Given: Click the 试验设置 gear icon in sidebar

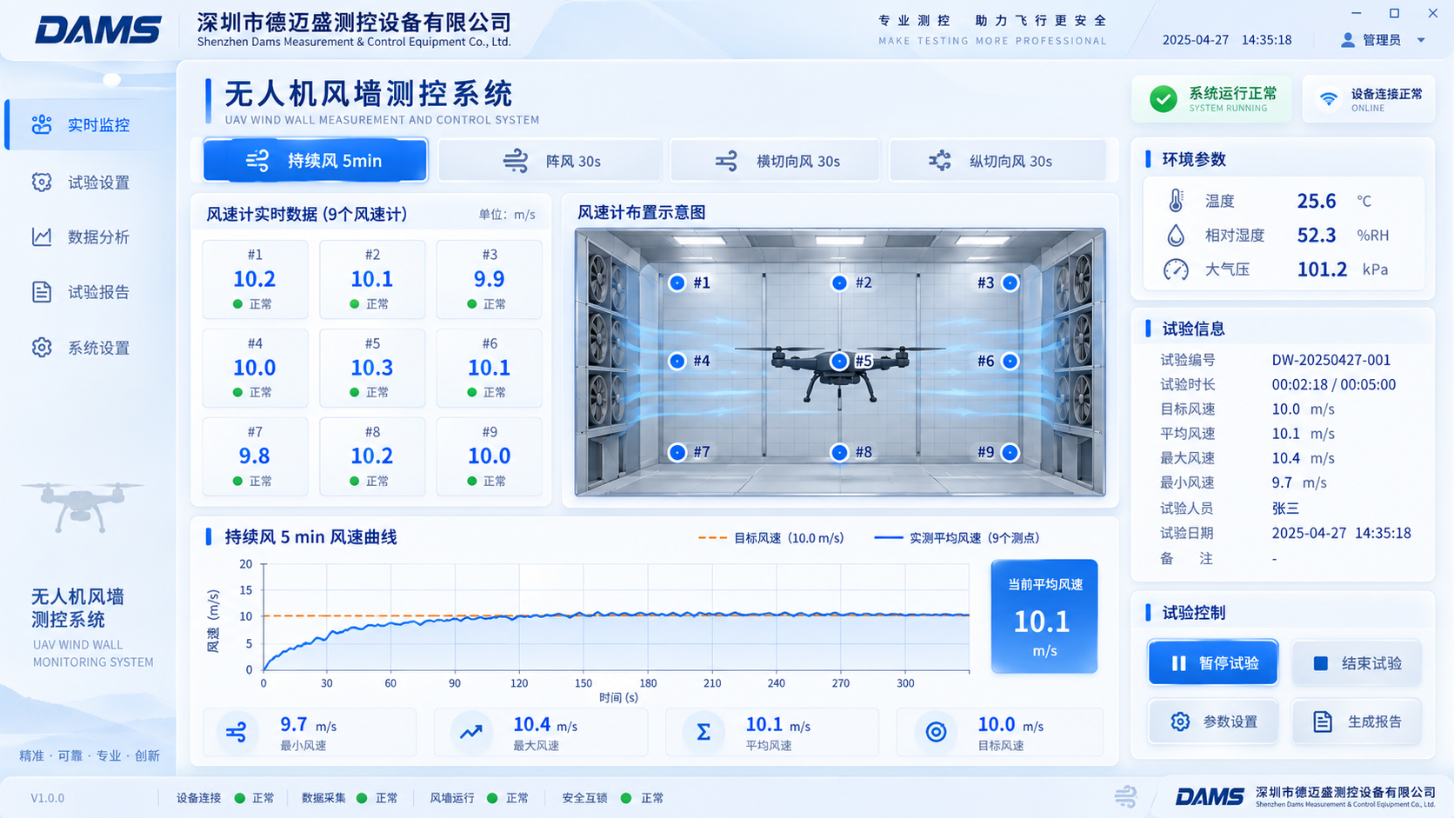Looking at the screenshot, I should (x=42, y=182).
